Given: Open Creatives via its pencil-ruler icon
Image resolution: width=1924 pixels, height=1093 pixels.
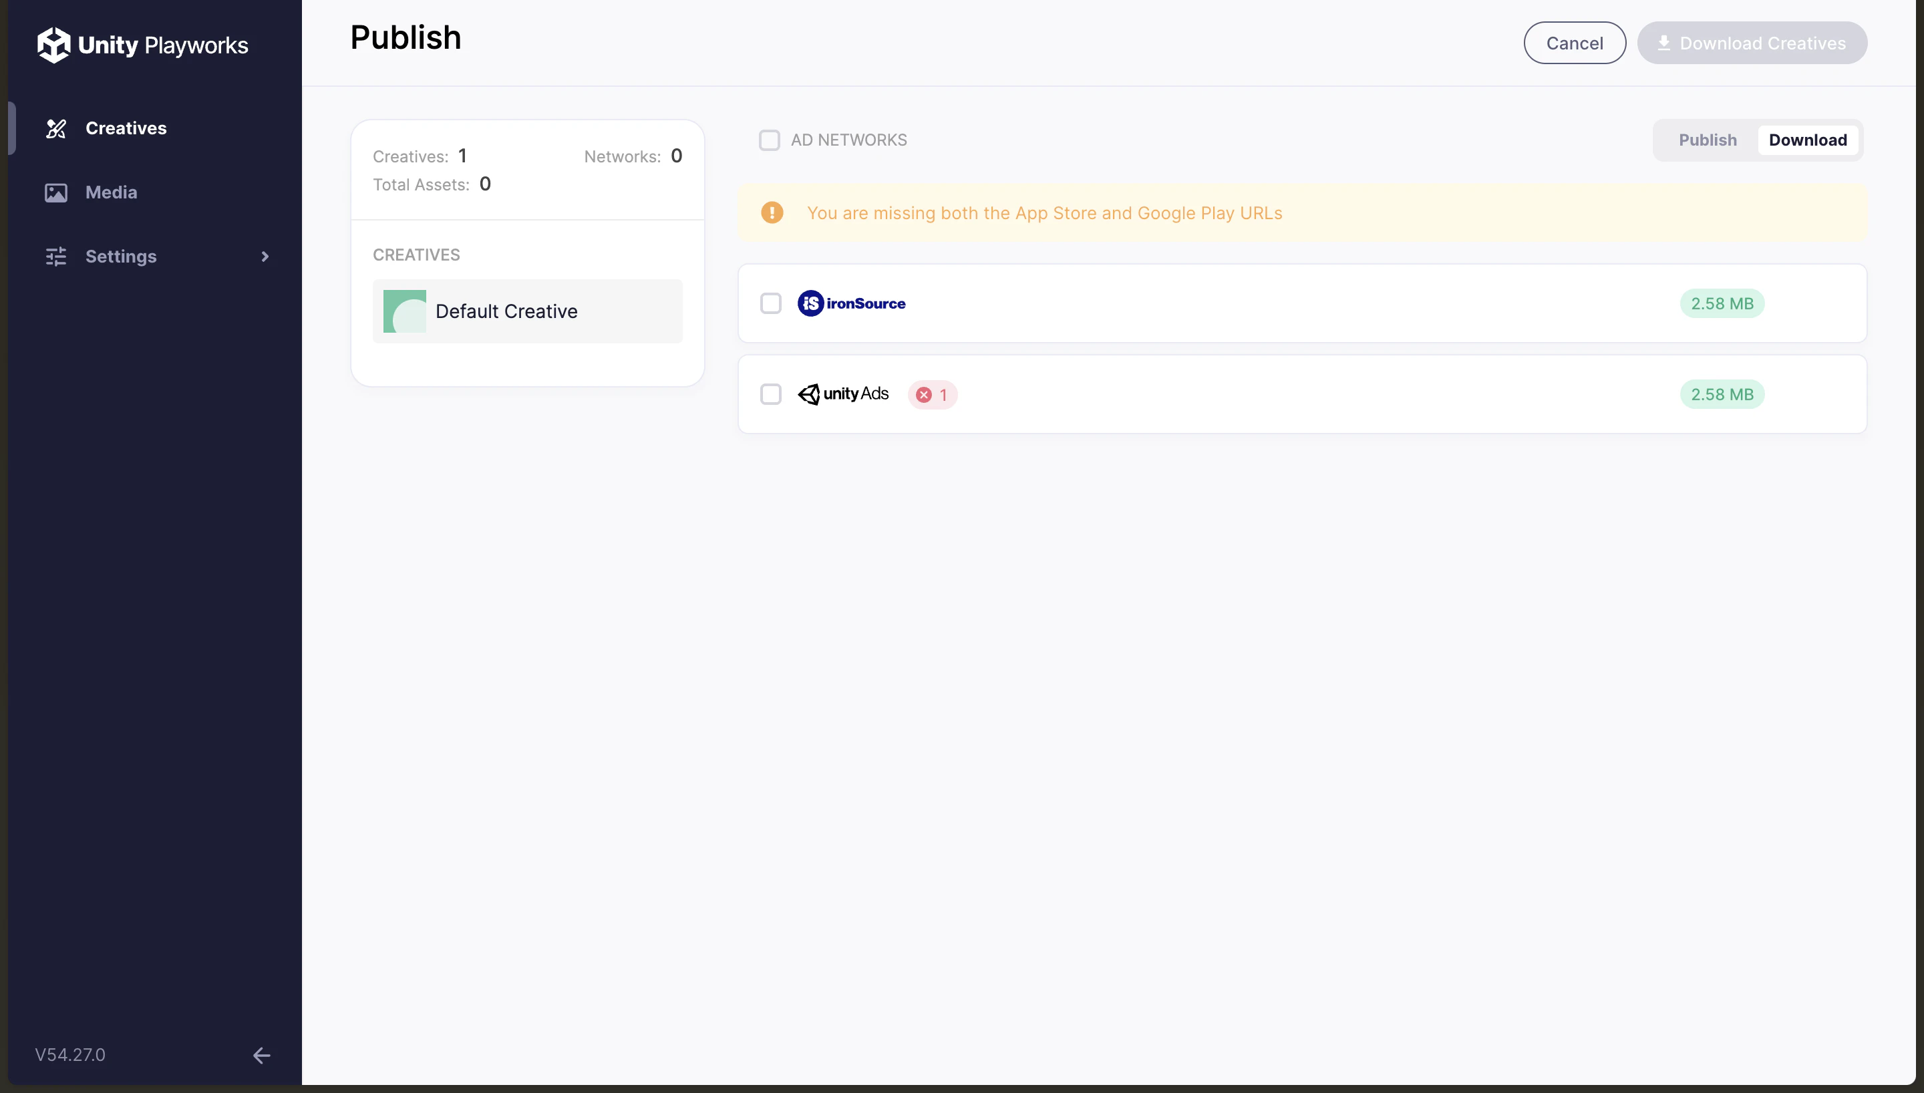Looking at the screenshot, I should [x=56, y=128].
